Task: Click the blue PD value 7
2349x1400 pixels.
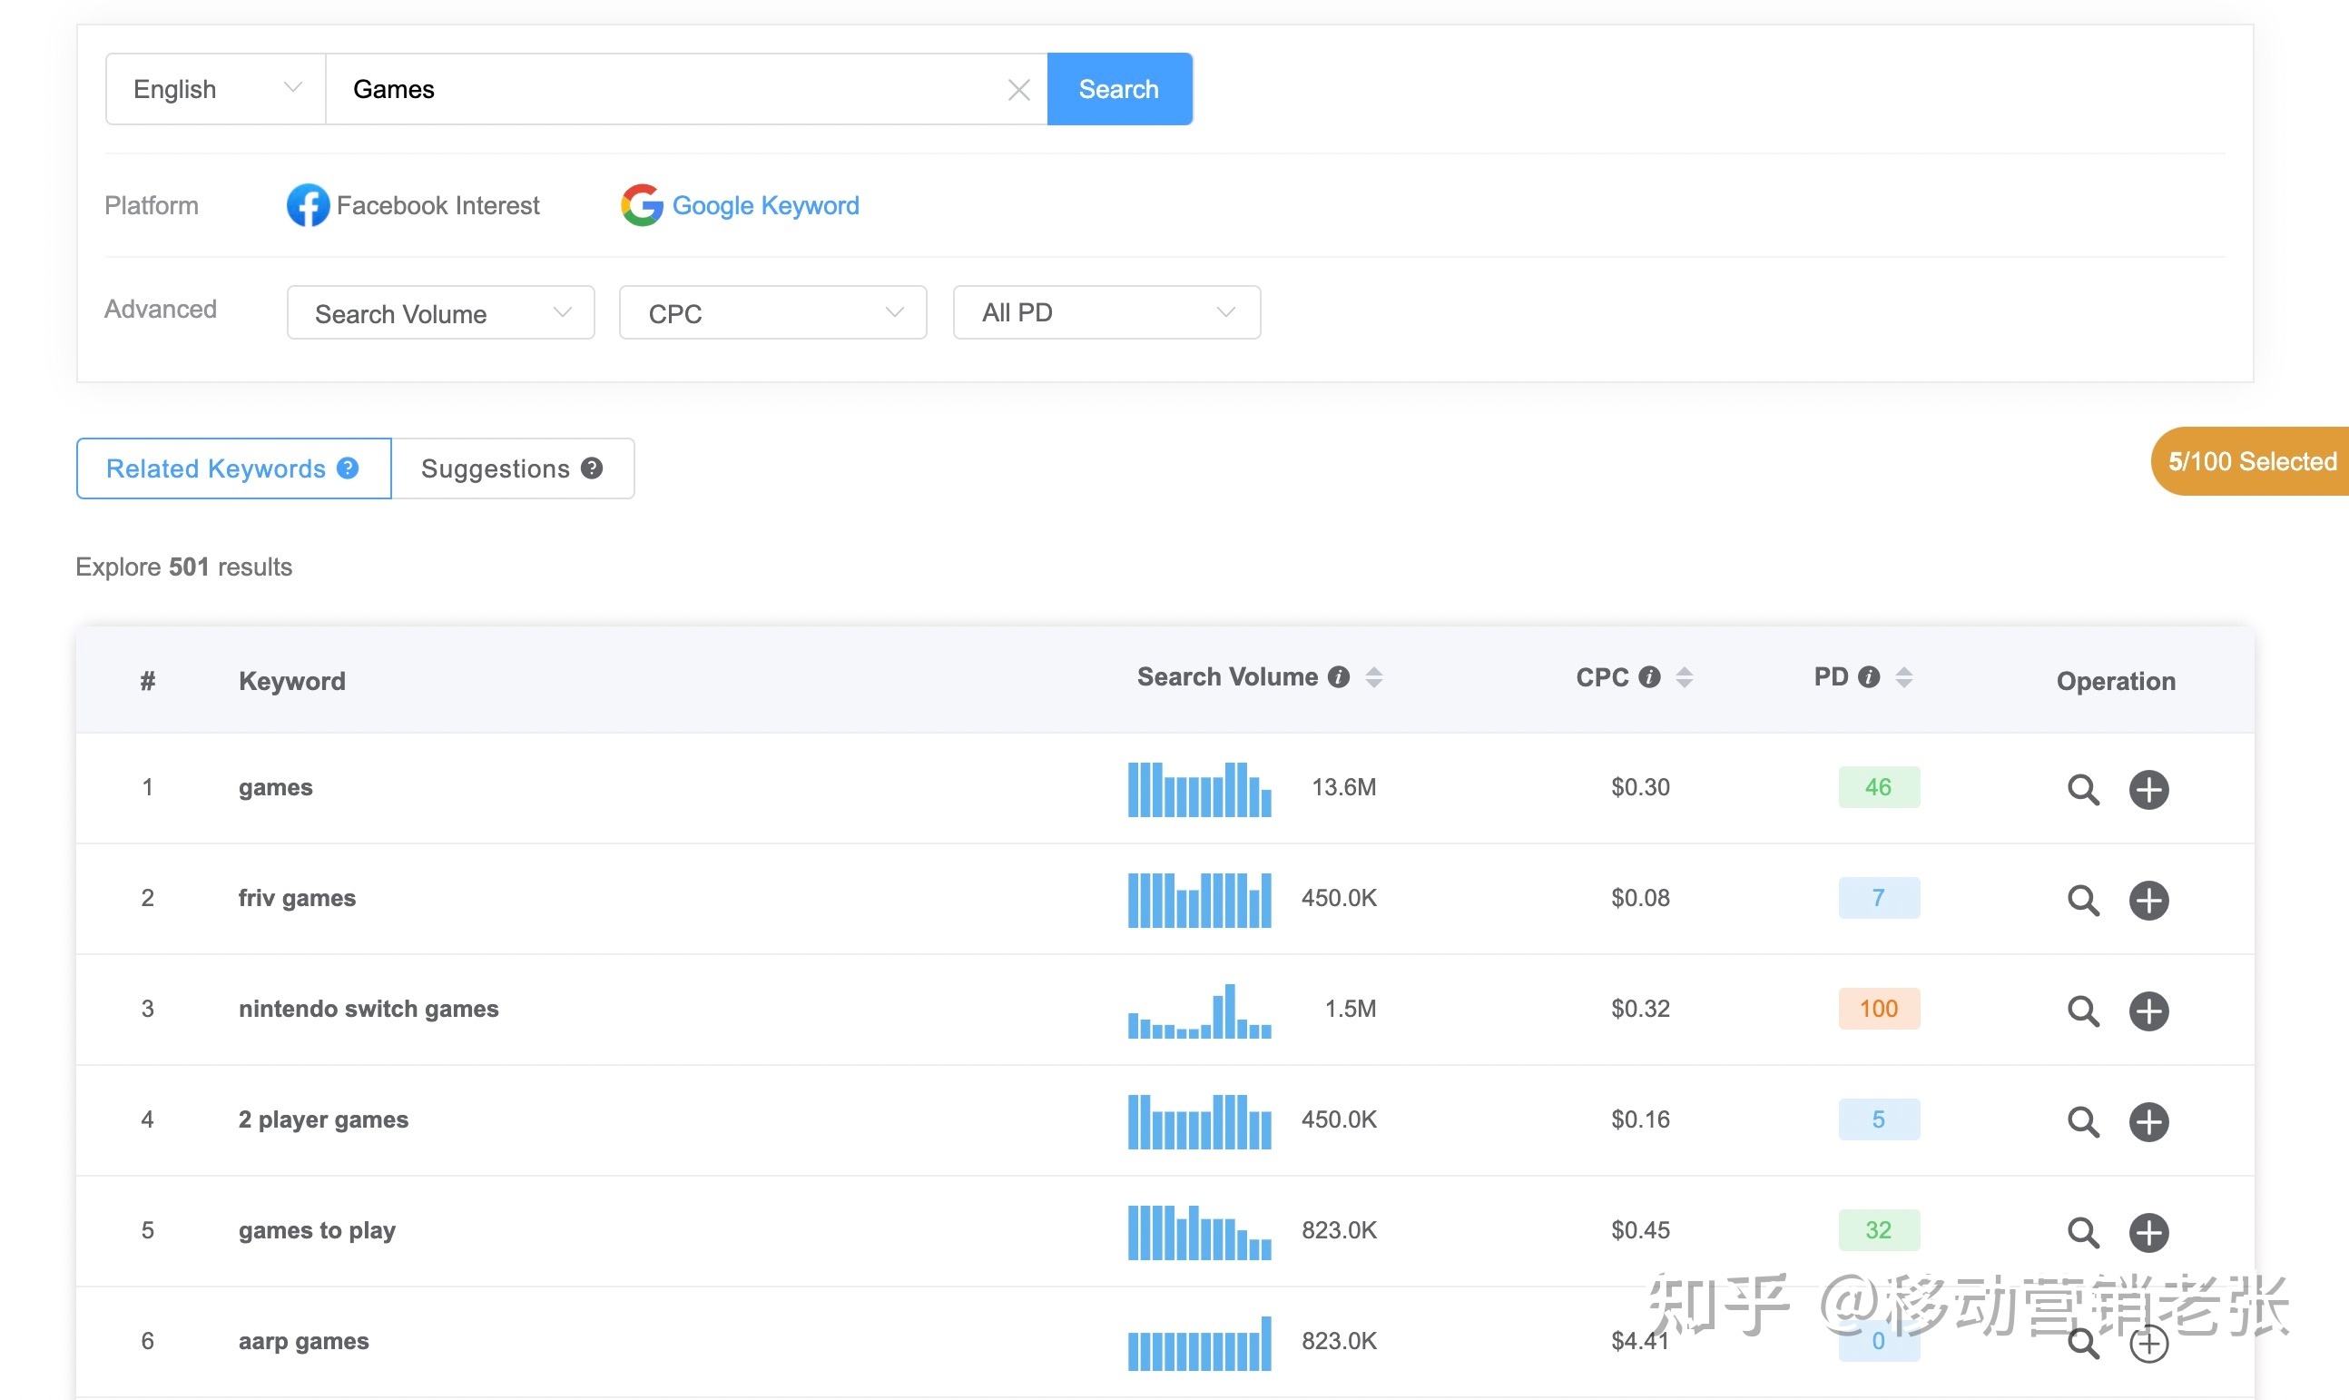Action: 1879,897
